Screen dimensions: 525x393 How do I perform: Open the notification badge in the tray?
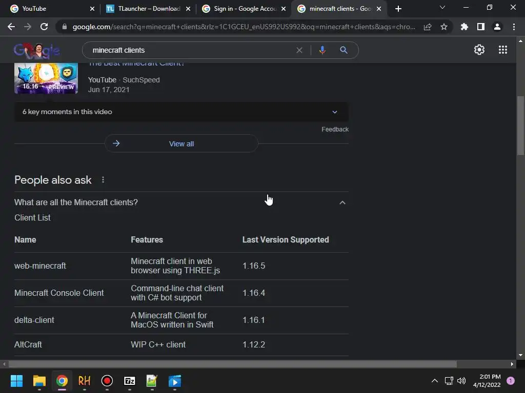point(511,381)
